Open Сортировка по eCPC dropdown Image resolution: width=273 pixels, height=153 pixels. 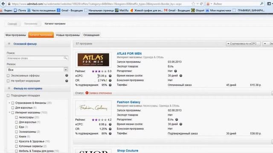click(243, 44)
